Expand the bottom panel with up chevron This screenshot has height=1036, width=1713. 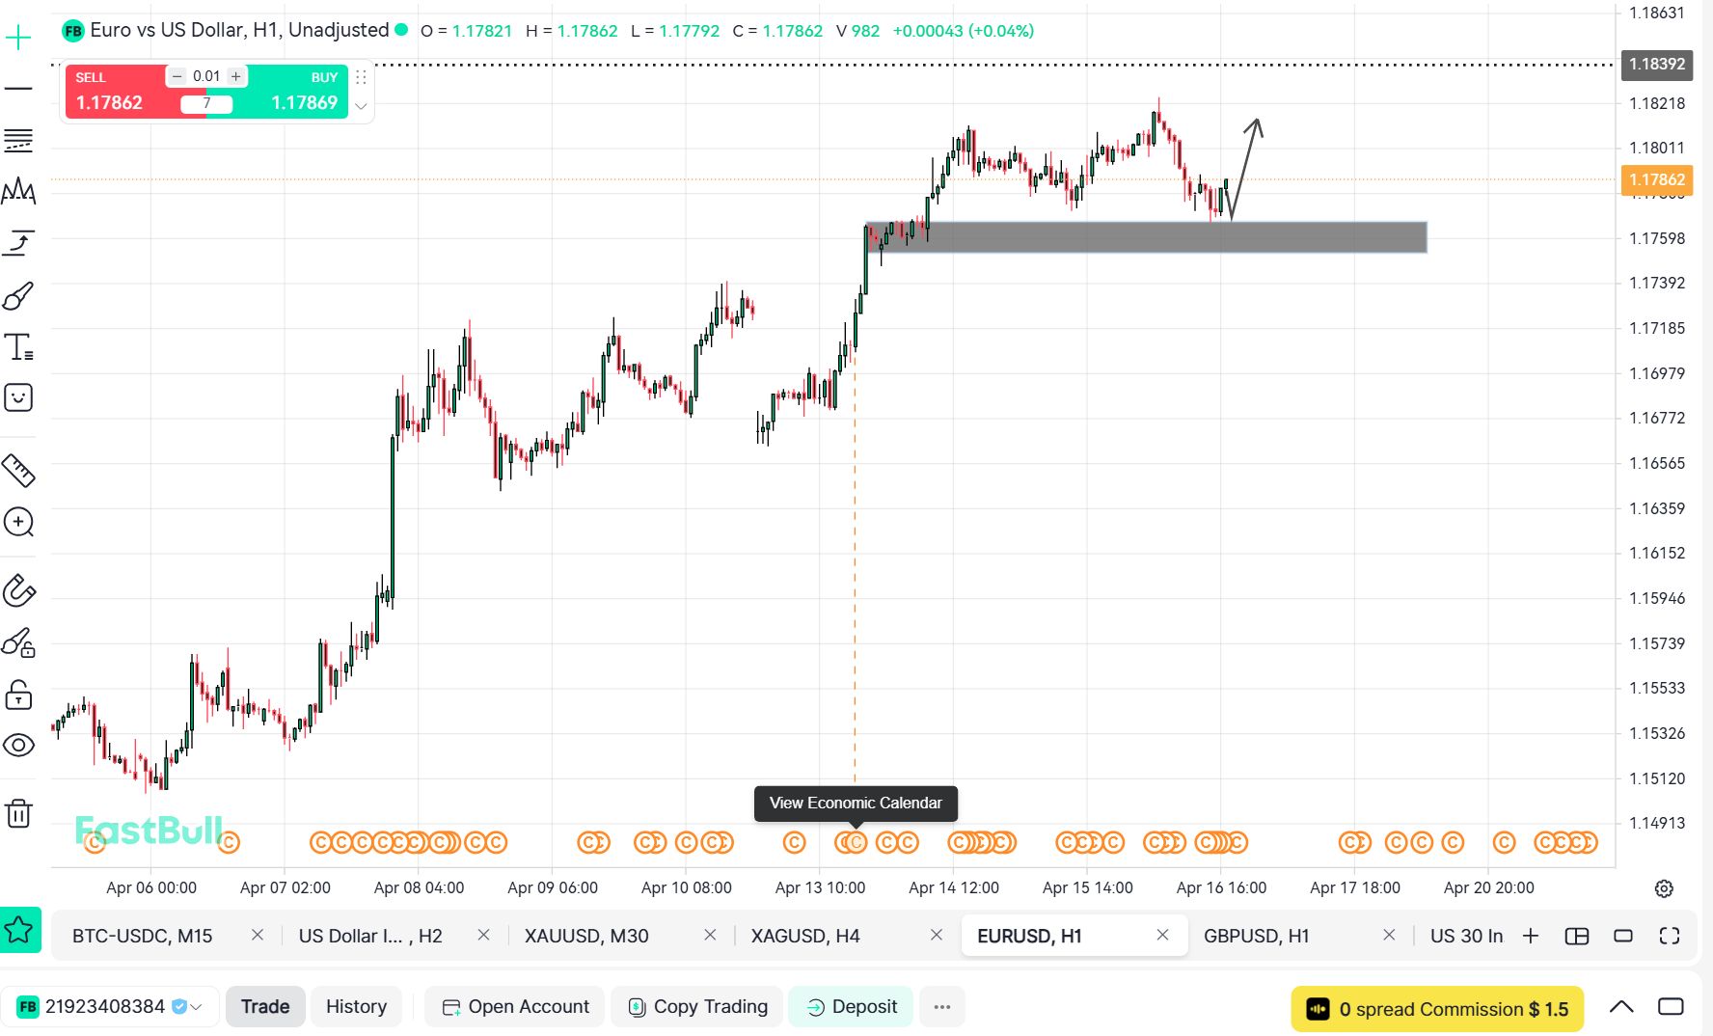point(1621,1007)
